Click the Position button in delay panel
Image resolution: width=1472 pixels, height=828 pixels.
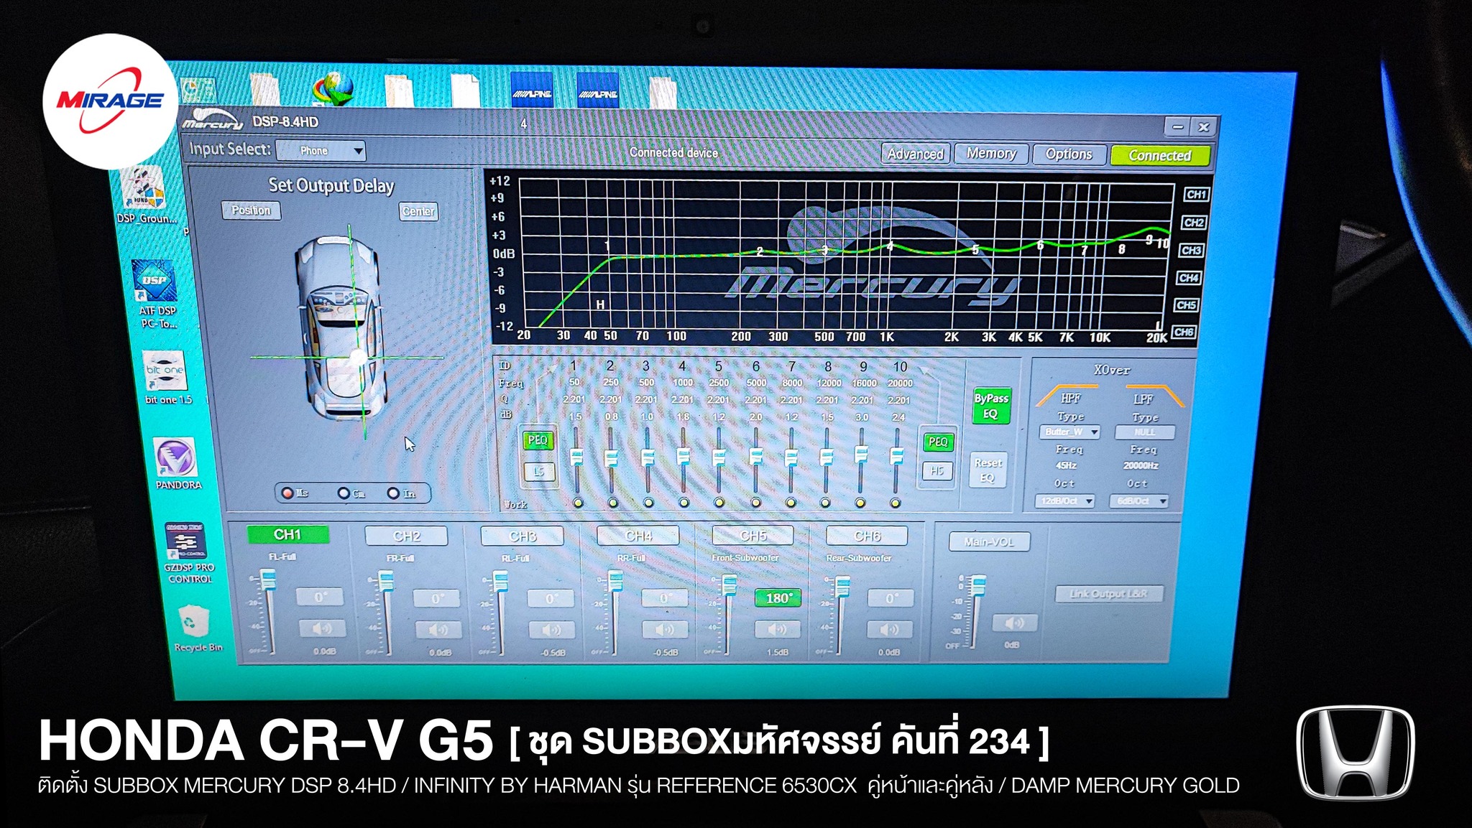251,210
